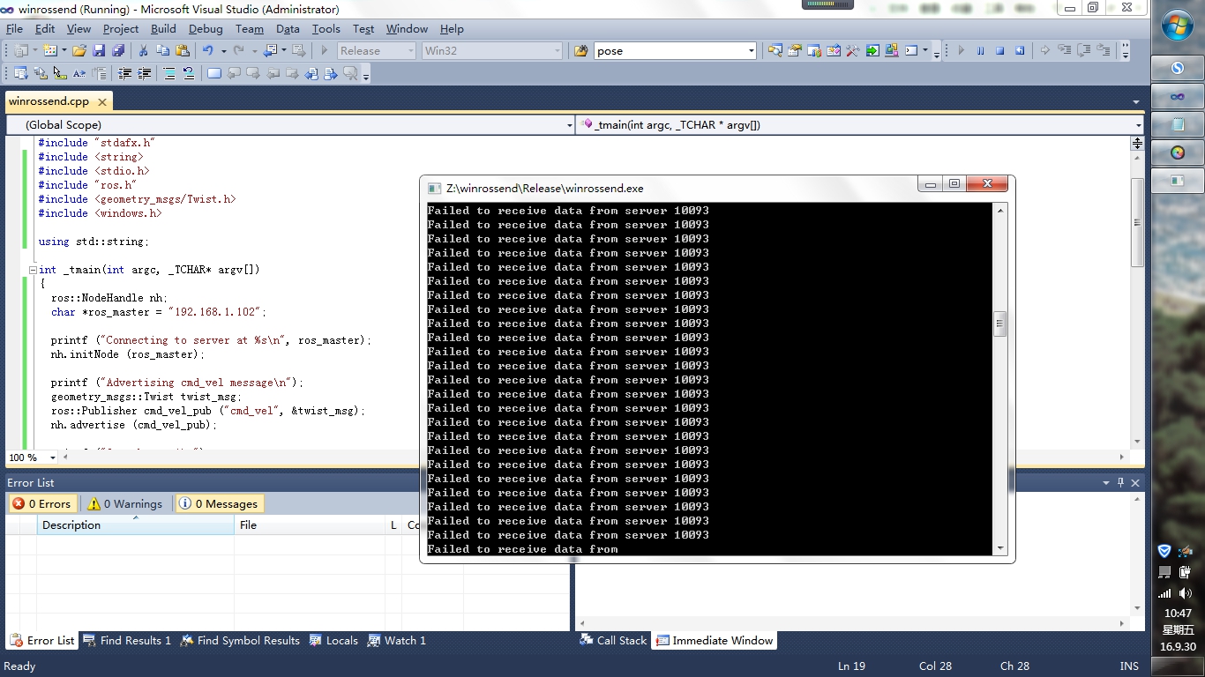Click the Undo arrow icon

[x=208, y=51]
